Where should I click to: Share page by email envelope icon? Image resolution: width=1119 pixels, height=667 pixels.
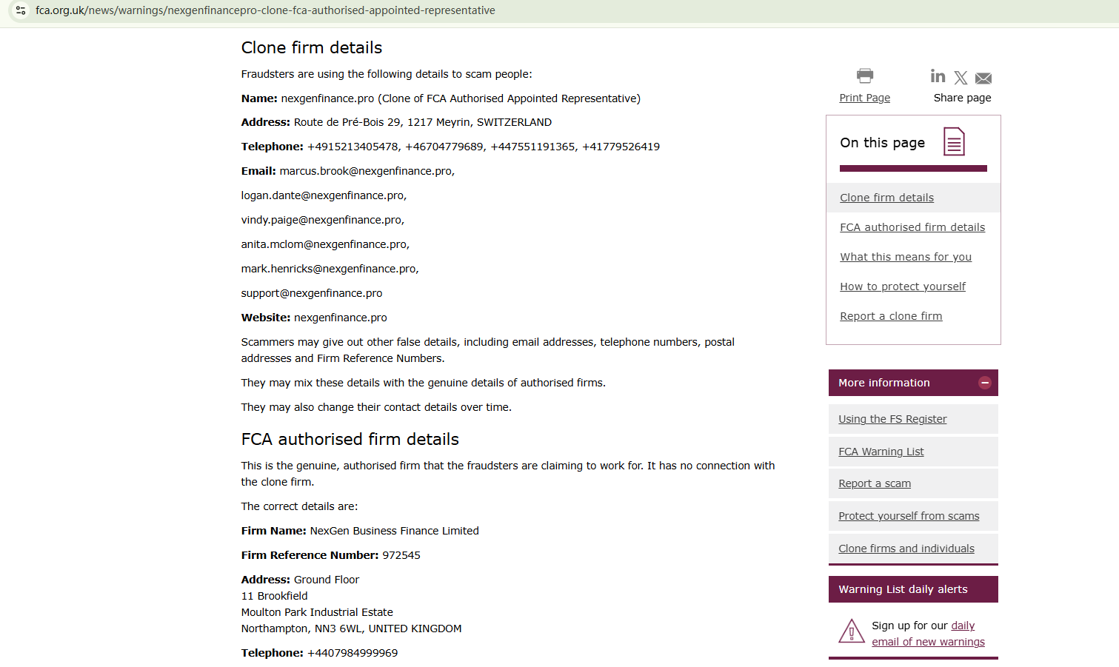pos(983,78)
